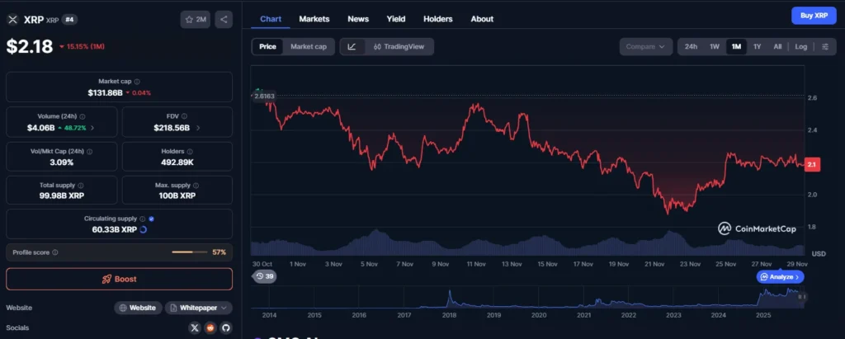Switch chart to Market cap view
This screenshot has width=845, height=339.
[309, 47]
